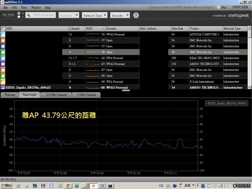Sort by the Channel column header
This screenshot has height=189, width=252.
[77, 28]
